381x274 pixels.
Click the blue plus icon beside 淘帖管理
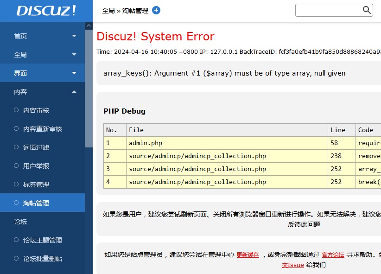point(156,10)
